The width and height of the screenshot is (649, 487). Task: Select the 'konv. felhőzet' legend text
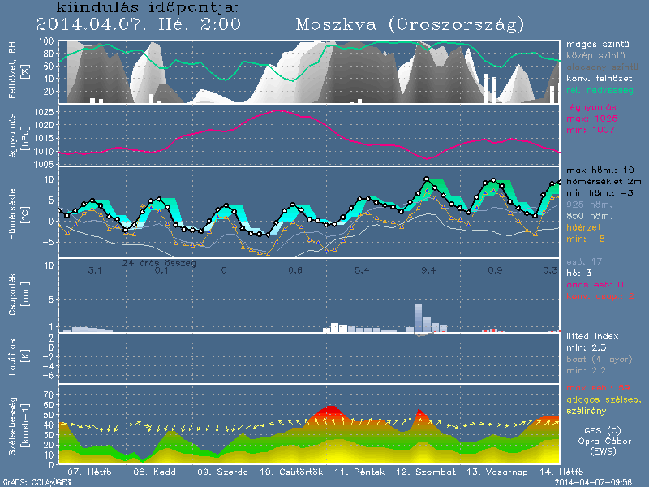599,78
